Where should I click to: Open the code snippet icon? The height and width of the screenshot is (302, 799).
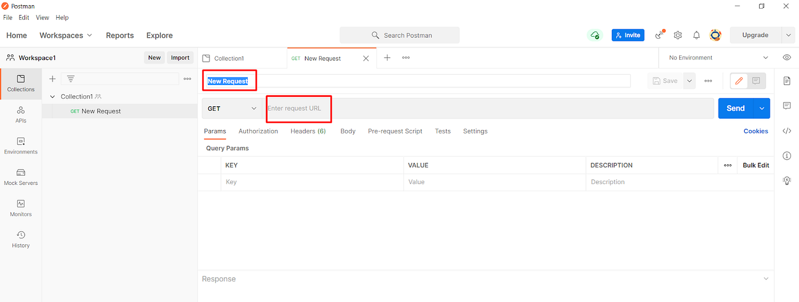(x=787, y=131)
